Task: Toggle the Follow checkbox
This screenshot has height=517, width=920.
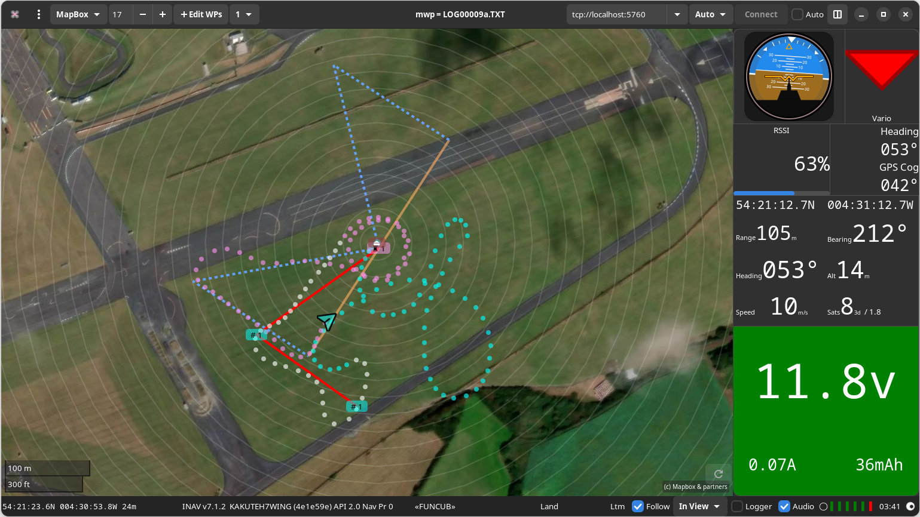Action: tap(638, 506)
